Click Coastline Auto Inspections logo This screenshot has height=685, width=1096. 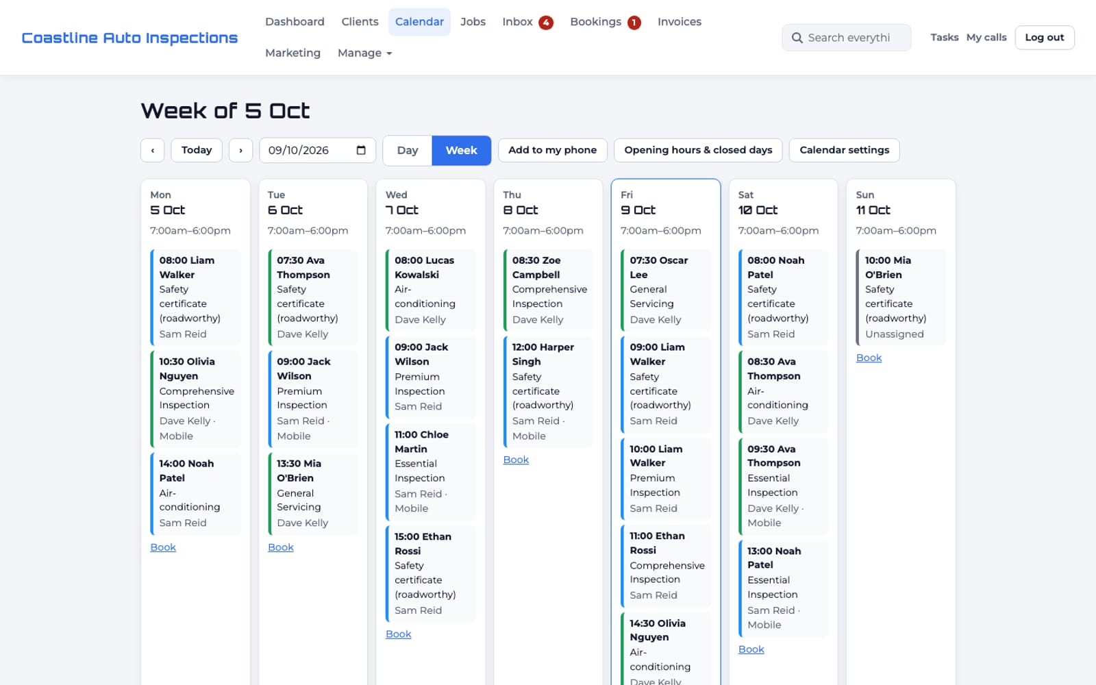coord(129,38)
